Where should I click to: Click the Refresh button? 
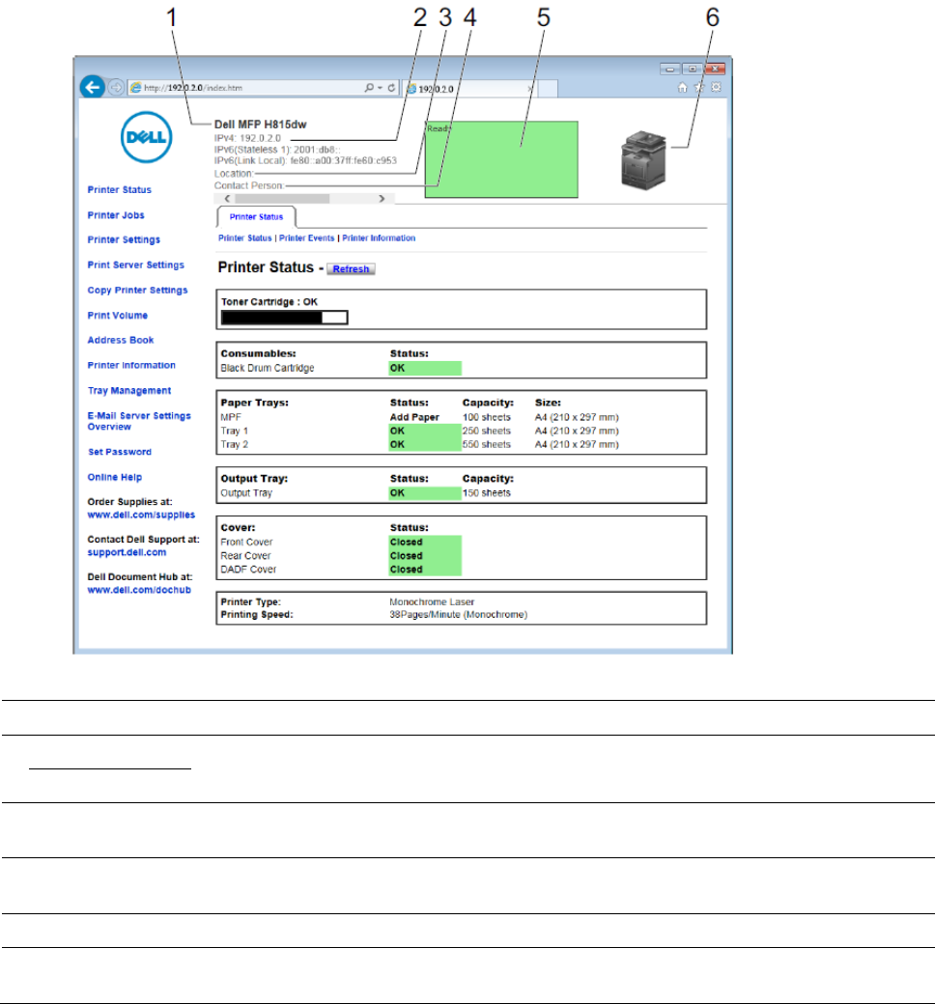[x=351, y=269]
